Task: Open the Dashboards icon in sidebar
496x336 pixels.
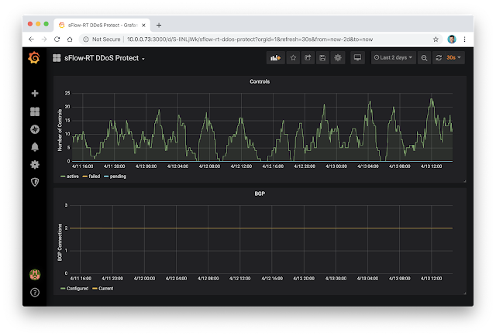Action: point(35,111)
